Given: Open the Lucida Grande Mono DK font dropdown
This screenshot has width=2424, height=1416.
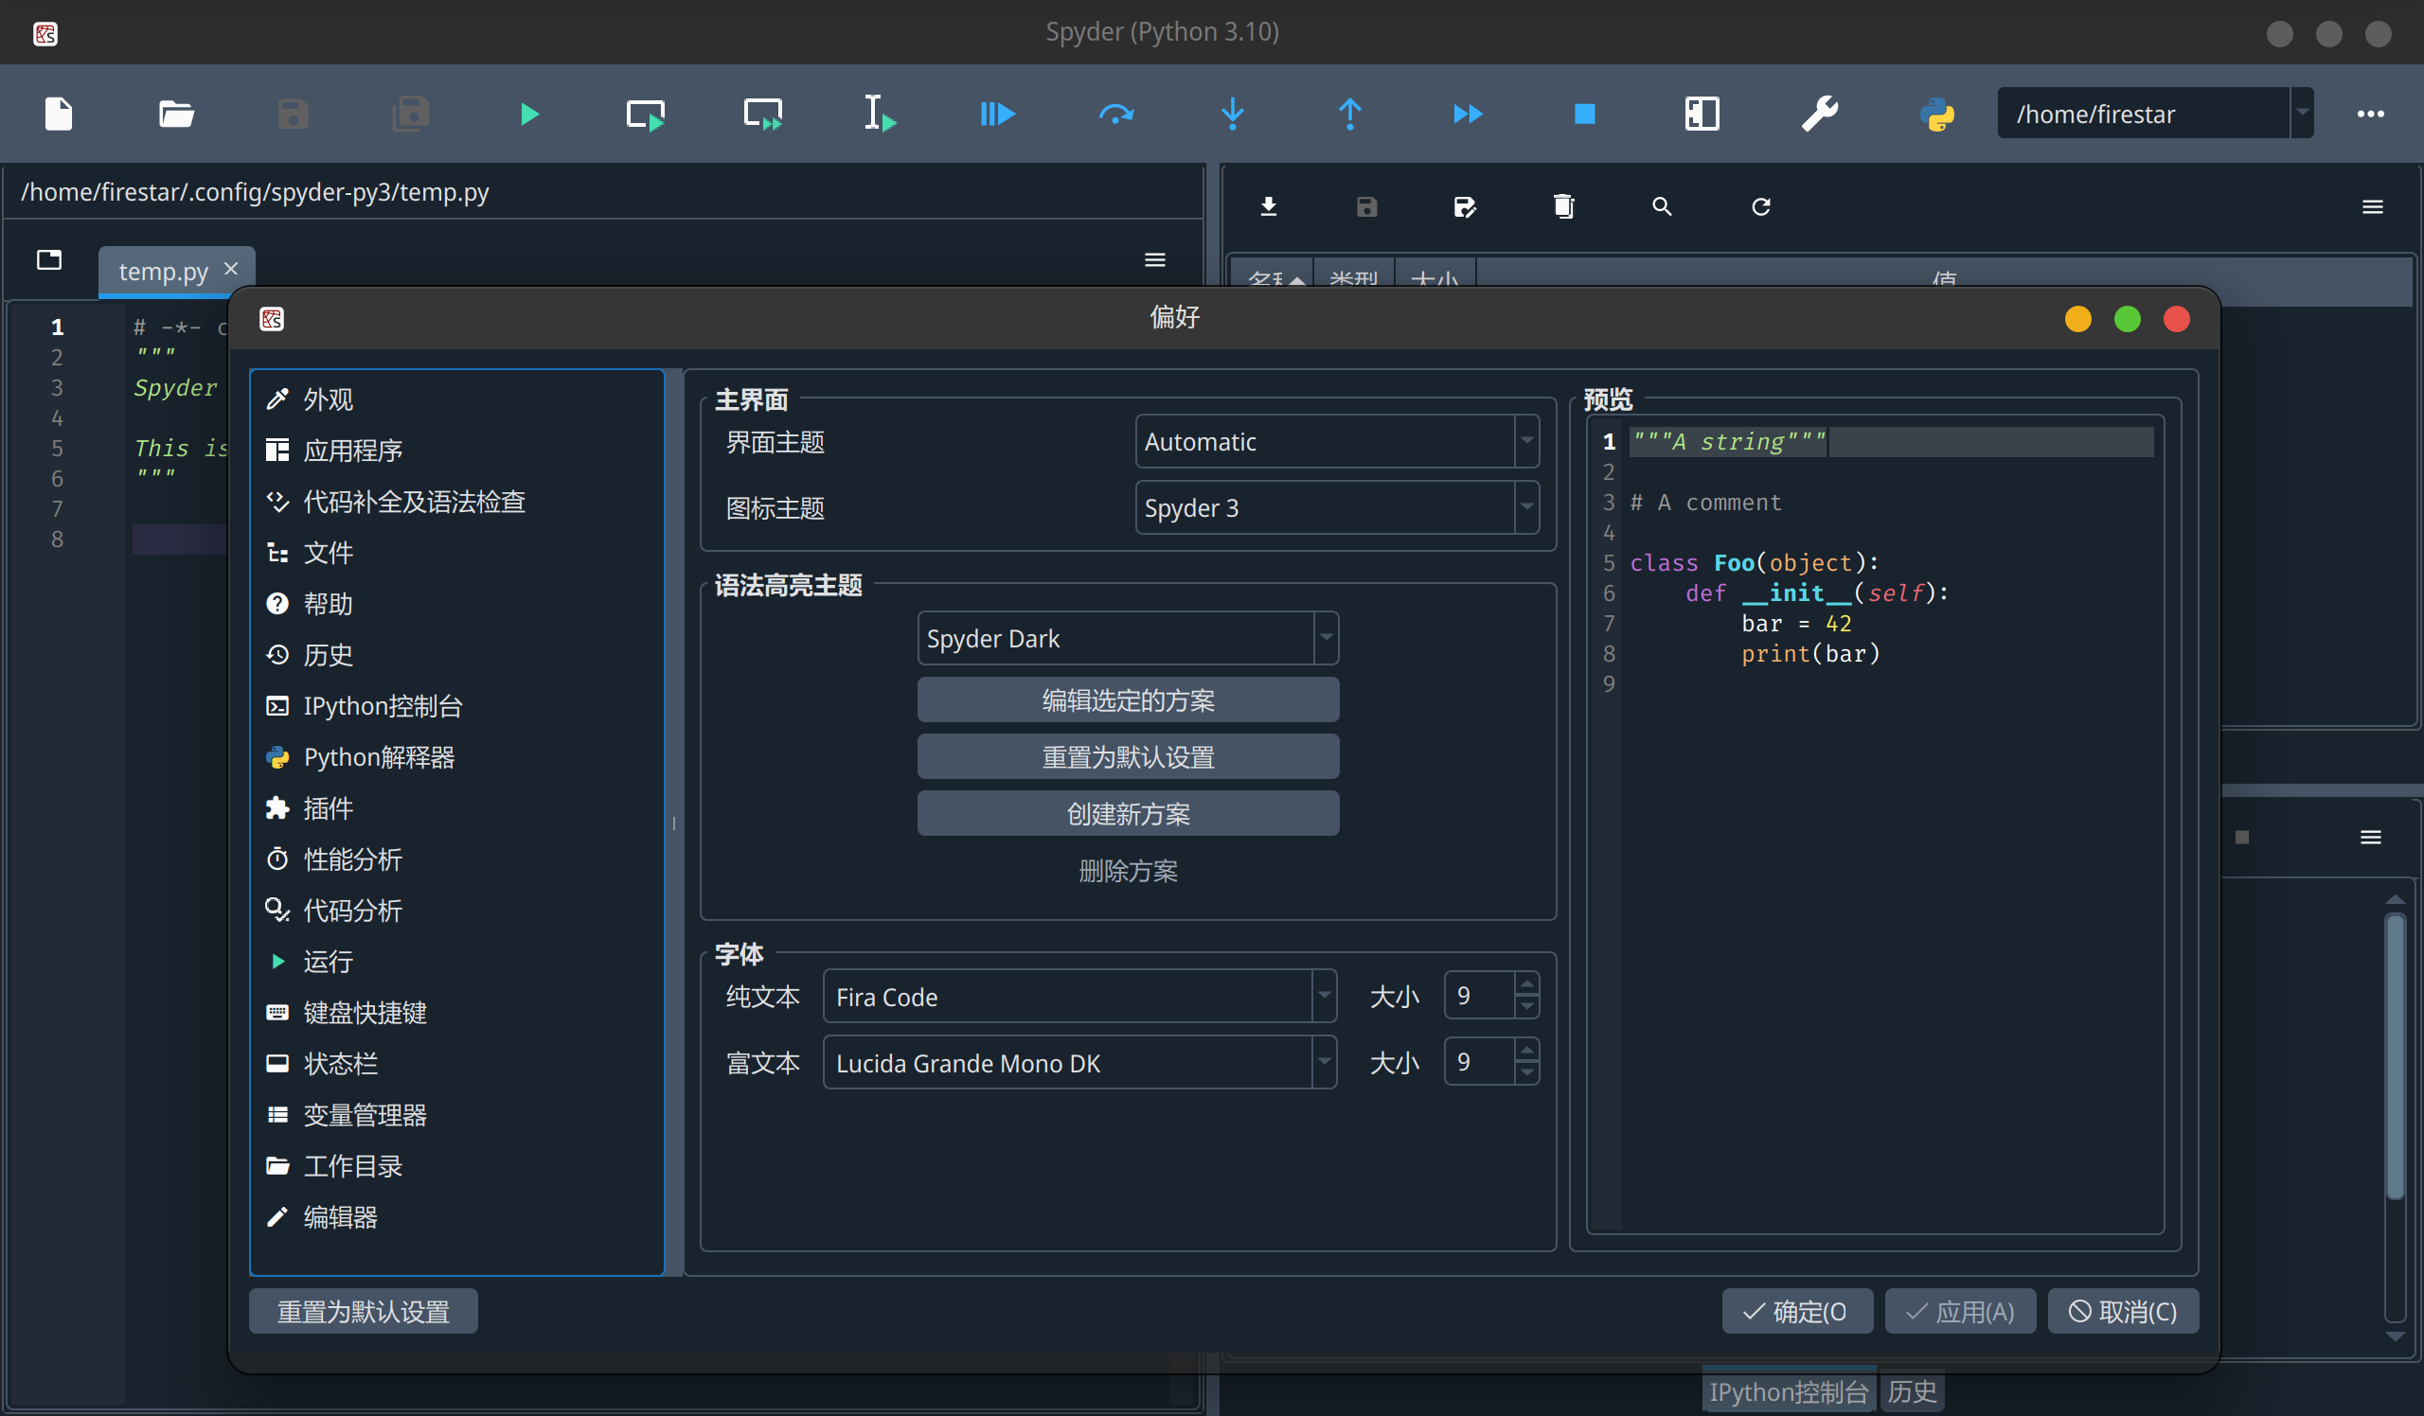Looking at the screenshot, I should pos(1079,1062).
